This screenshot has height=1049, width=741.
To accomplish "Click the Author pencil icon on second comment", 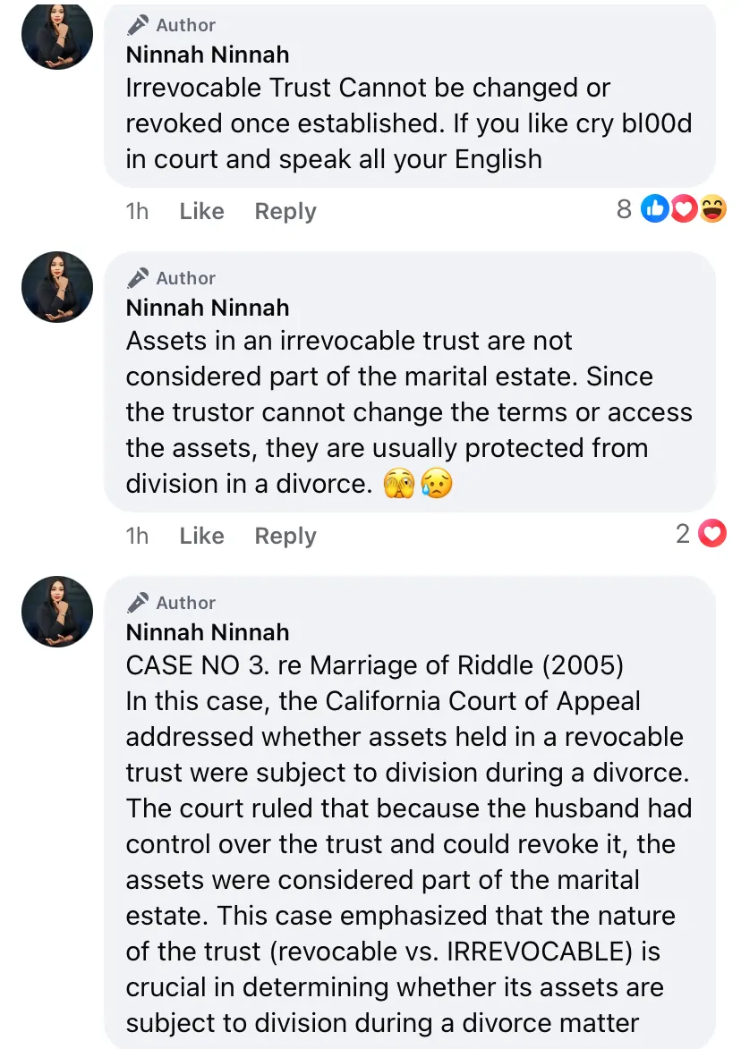I will 138,278.
